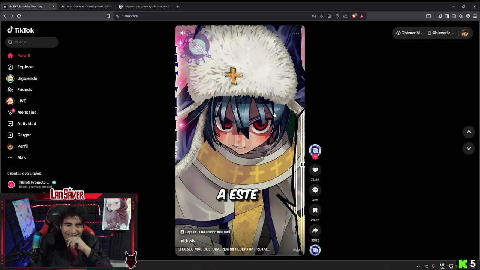Open a new browser tab
Screen dimensions: 480x270
tap(178, 6)
